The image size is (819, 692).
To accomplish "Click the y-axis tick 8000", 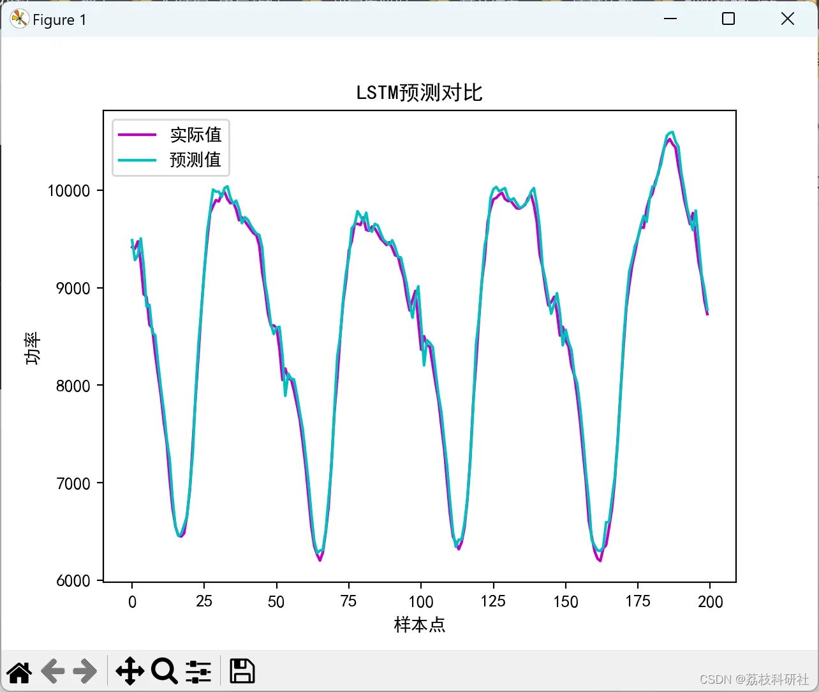I will (73, 386).
